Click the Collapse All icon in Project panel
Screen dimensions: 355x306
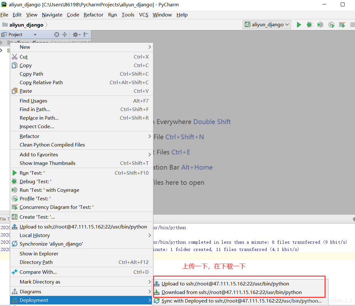tap(65, 34)
